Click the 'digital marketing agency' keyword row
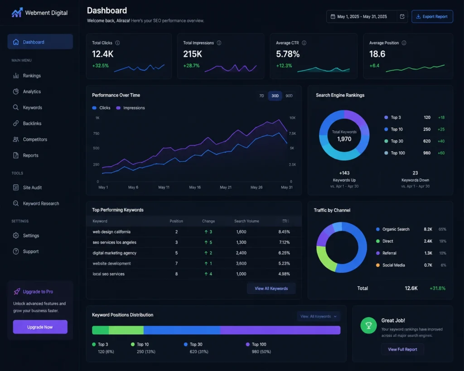The image size is (464, 371). [194, 253]
